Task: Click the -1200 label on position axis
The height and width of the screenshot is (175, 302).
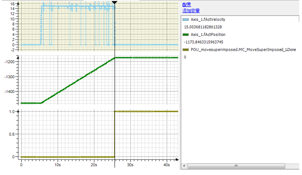Action: tap(9, 62)
